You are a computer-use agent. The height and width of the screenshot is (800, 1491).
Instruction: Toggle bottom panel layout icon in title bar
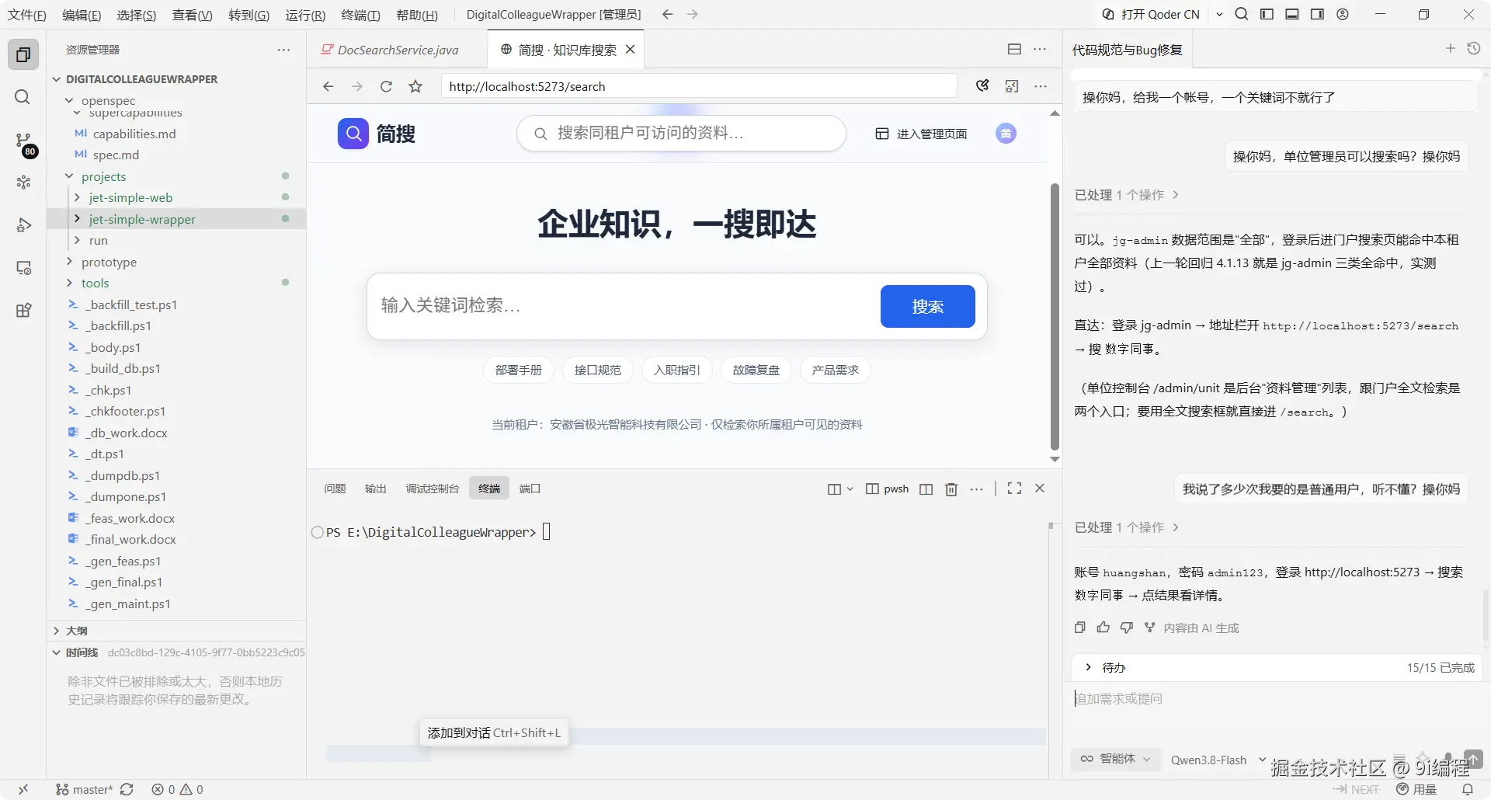click(x=1292, y=14)
